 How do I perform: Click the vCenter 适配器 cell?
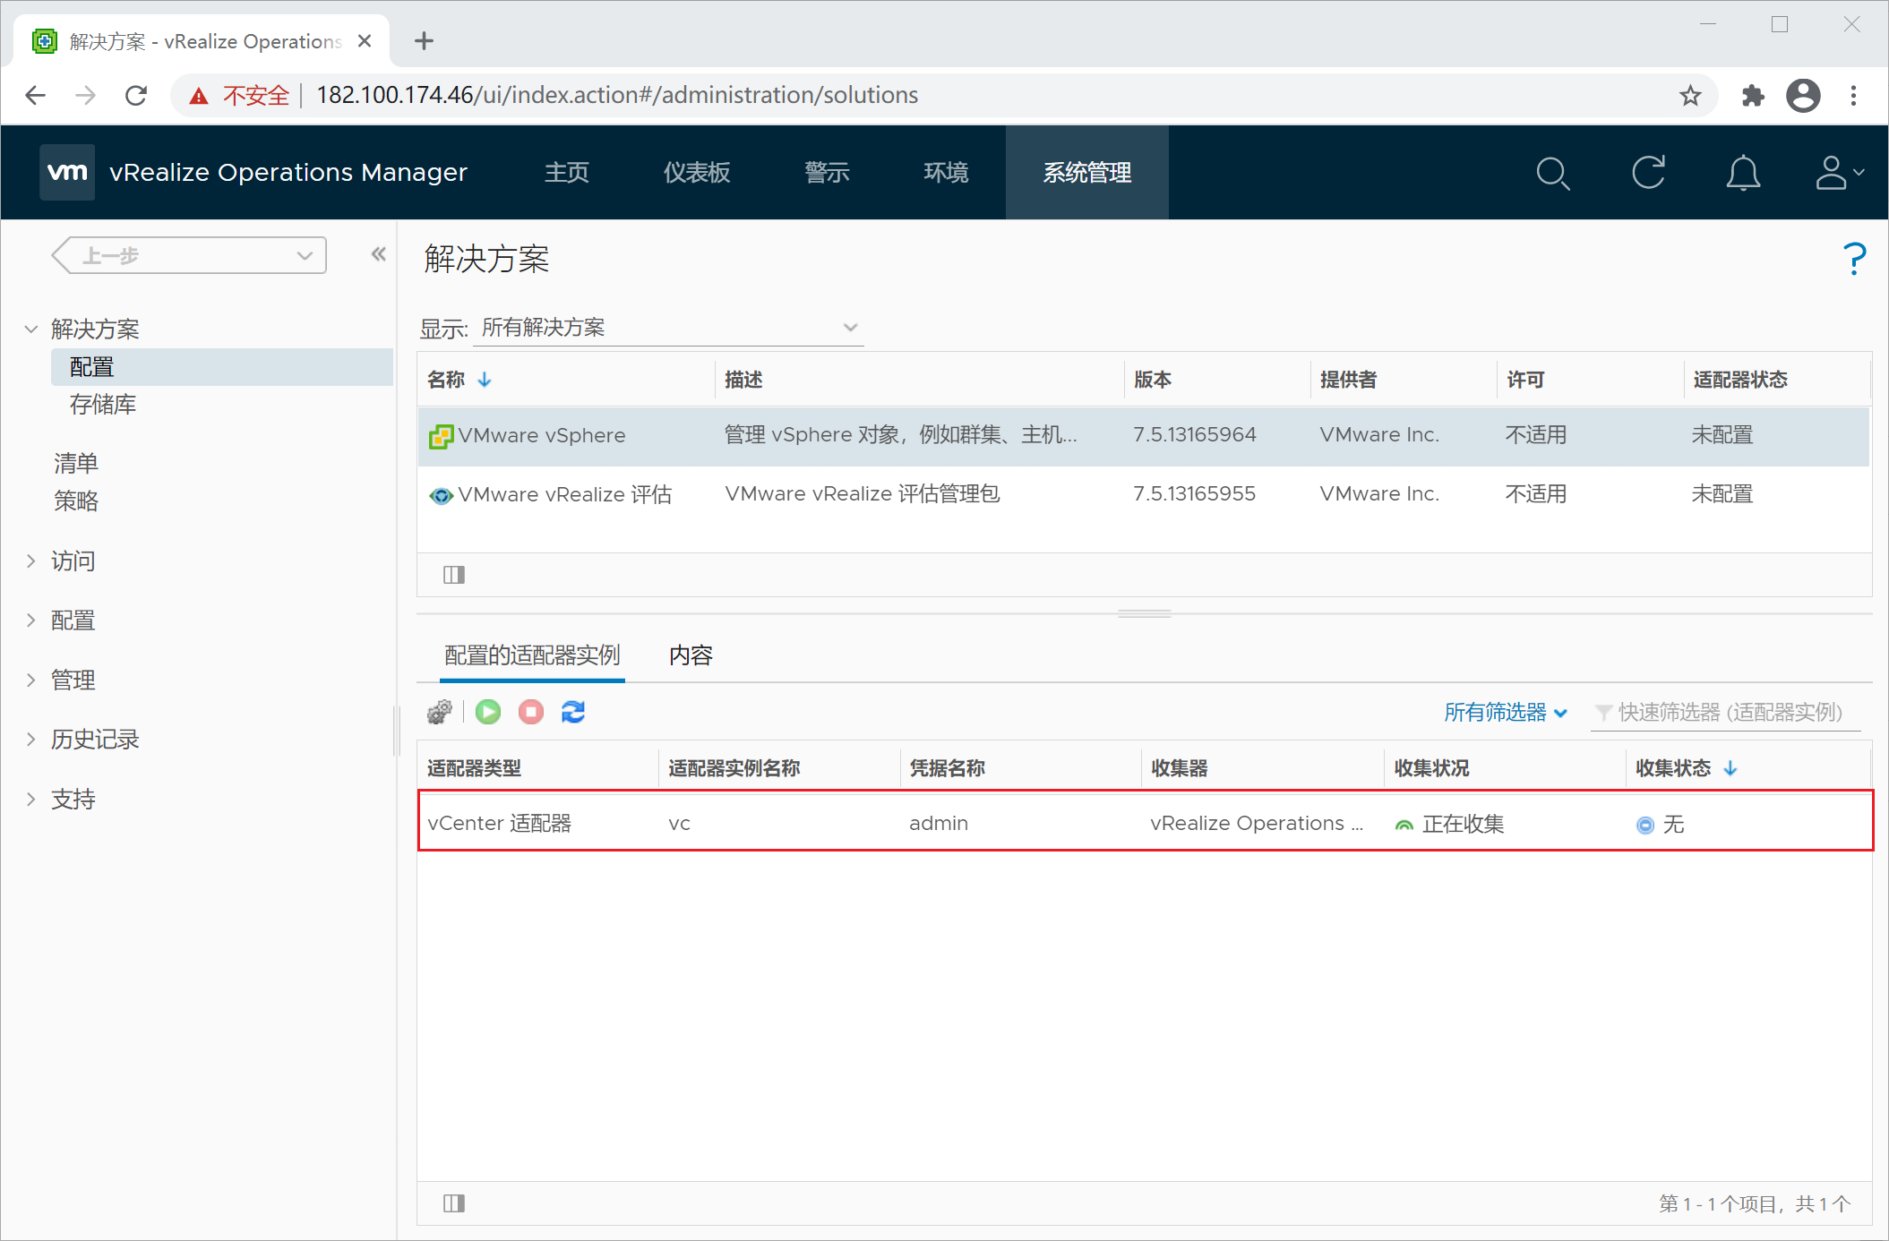tap(500, 824)
